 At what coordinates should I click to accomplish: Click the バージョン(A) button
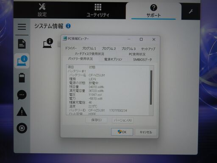pyautogui.click(x=122, y=120)
